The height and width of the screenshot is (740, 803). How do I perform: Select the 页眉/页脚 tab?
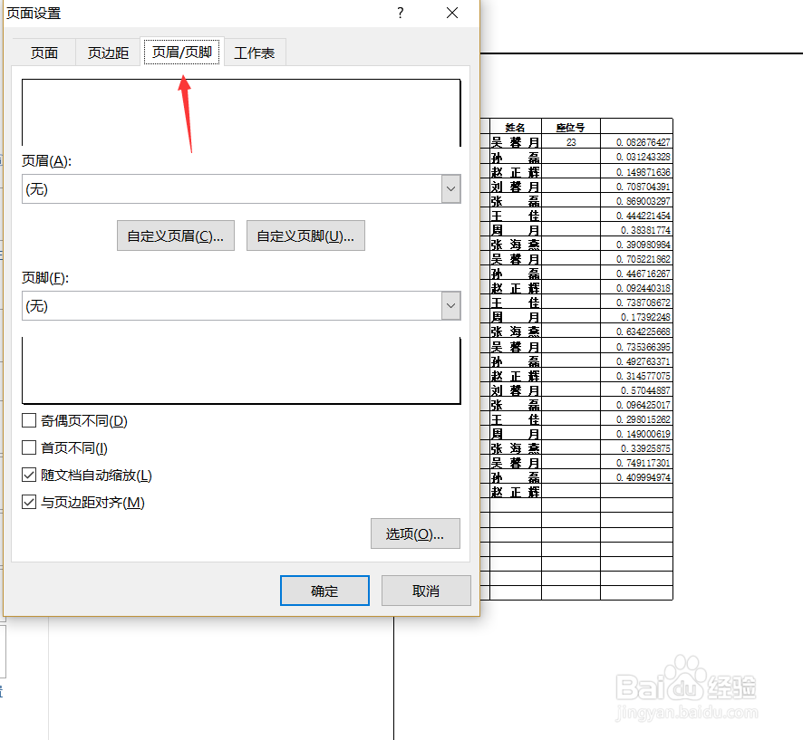(x=181, y=52)
